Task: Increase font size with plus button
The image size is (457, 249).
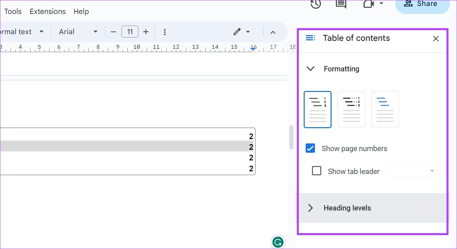Action: (146, 32)
